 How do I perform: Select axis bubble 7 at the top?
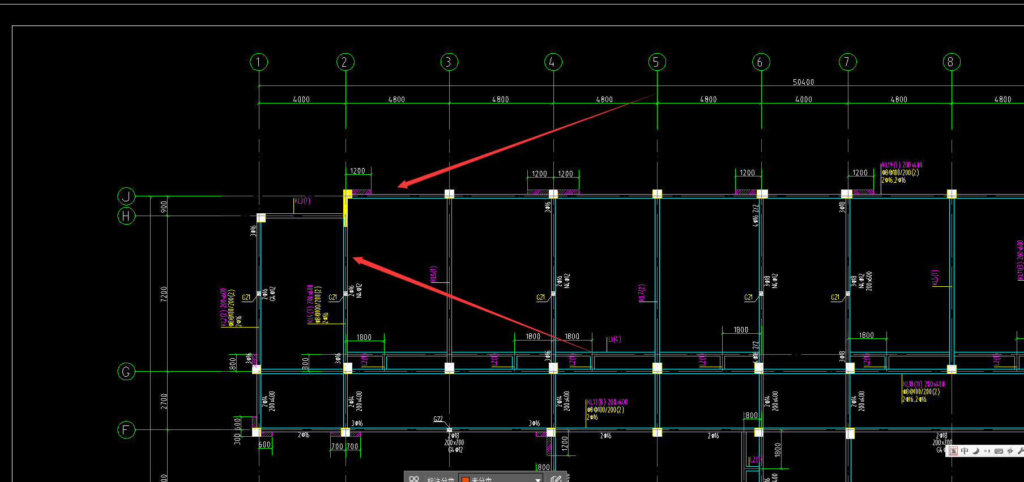click(x=848, y=62)
